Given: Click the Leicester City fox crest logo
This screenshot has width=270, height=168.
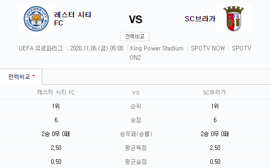Looking at the screenshot, I should [36, 19].
